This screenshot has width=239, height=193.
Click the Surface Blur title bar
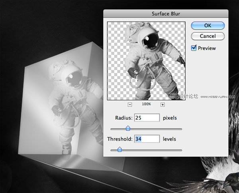(x=166, y=14)
